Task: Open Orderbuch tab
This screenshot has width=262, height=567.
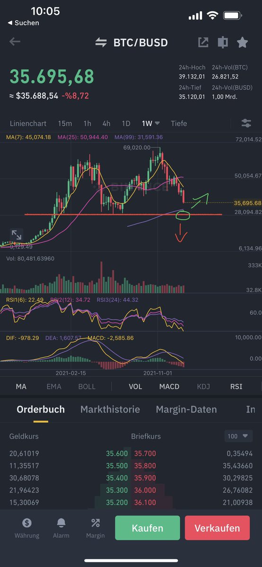Action: (41, 410)
